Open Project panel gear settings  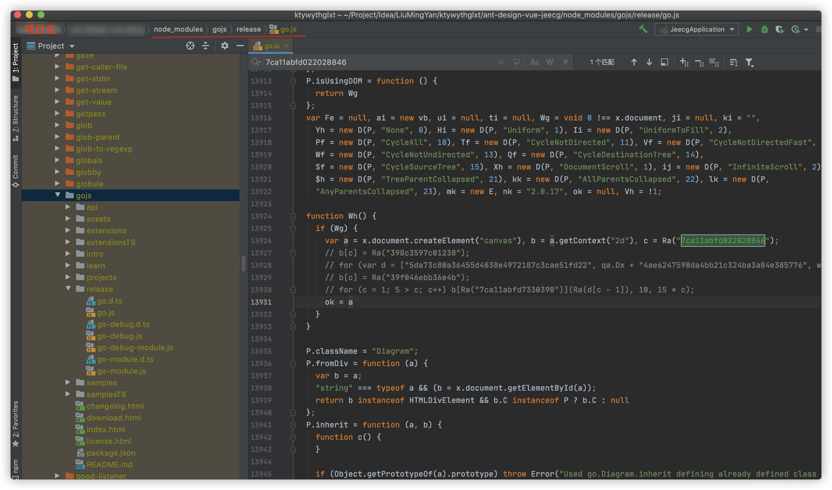pos(225,46)
